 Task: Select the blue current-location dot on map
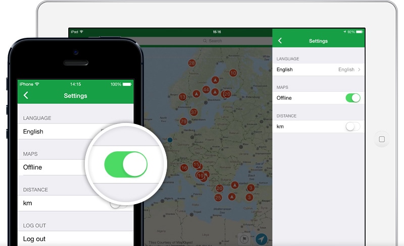pyautogui.click(x=170, y=140)
